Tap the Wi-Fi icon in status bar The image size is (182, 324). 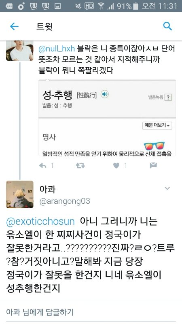point(101,6)
